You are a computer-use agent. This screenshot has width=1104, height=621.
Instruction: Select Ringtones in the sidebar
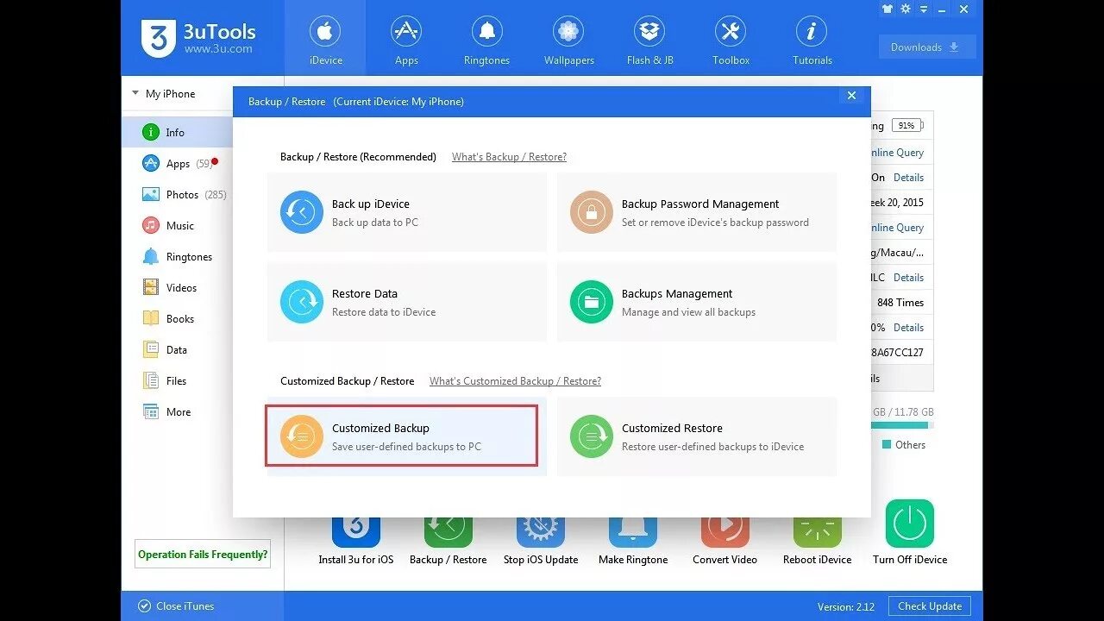tap(177, 256)
